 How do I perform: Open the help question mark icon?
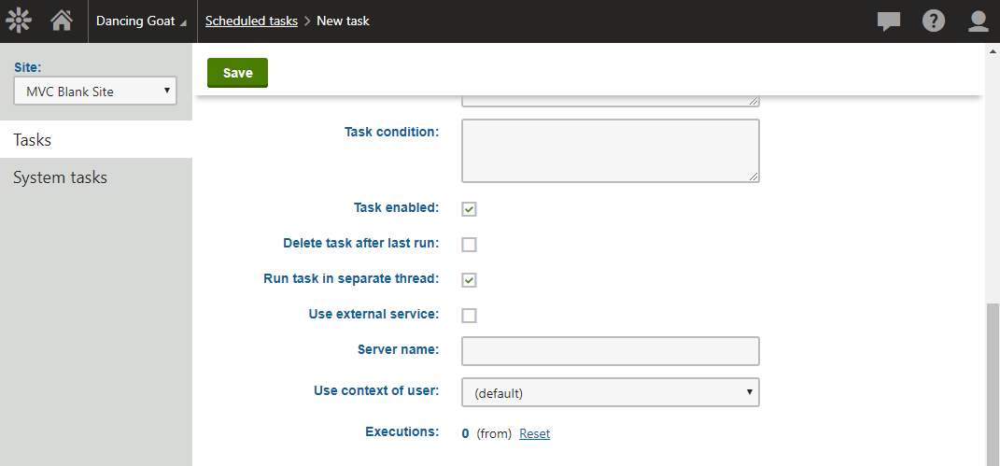click(933, 21)
